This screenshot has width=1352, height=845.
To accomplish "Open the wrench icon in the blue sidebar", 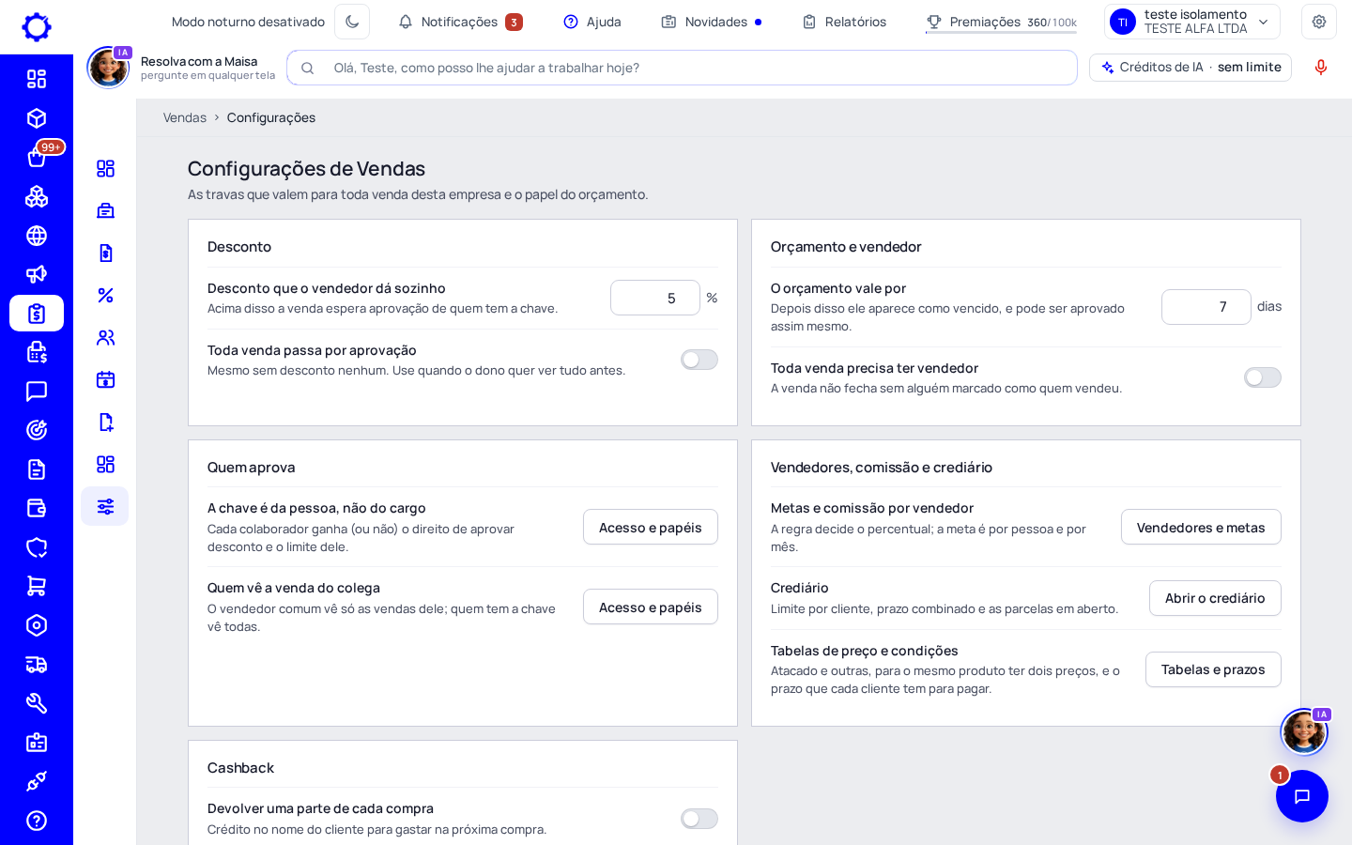I will (37, 703).
